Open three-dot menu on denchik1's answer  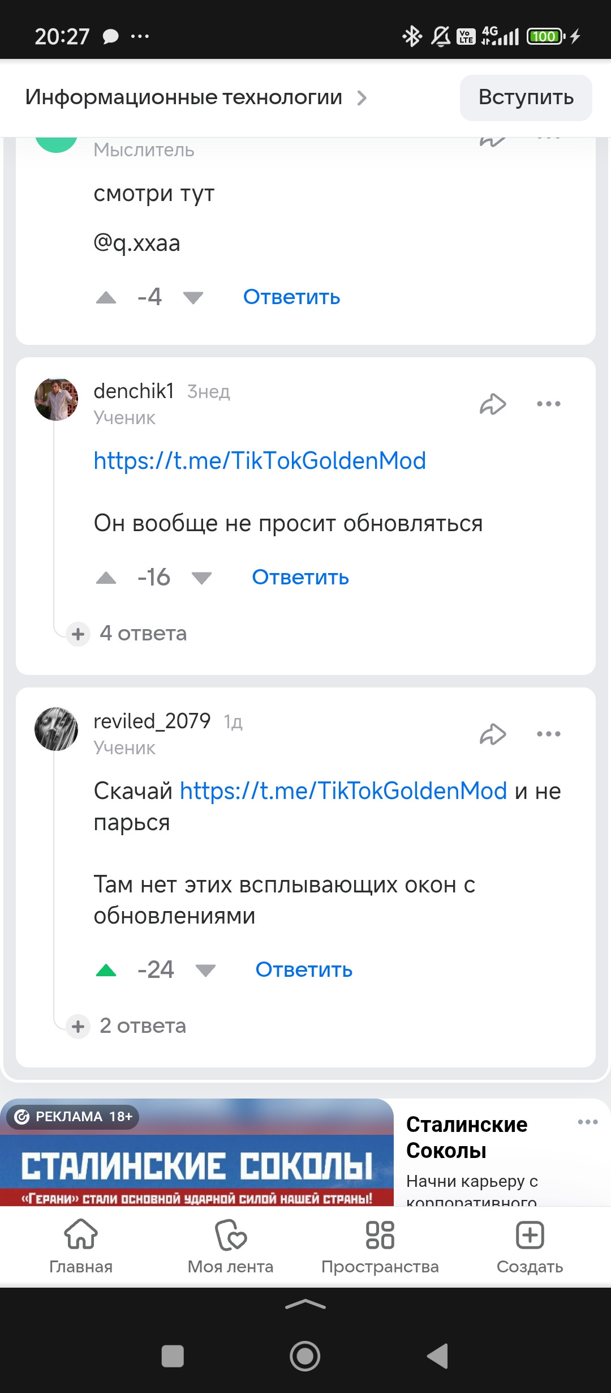click(548, 404)
